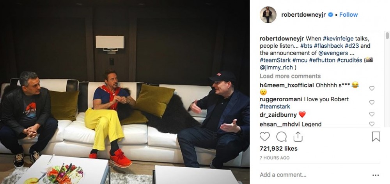Expand Load more comments
The height and width of the screenshot is (184, 390).
(290, 76)
